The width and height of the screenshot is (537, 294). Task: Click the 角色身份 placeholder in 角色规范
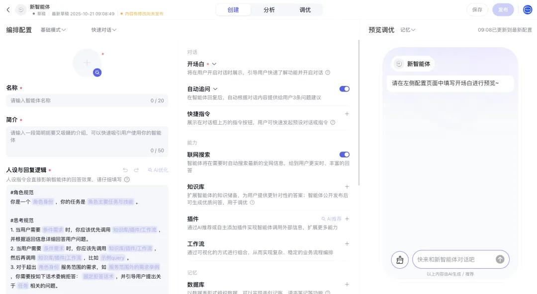click(43, 202)
